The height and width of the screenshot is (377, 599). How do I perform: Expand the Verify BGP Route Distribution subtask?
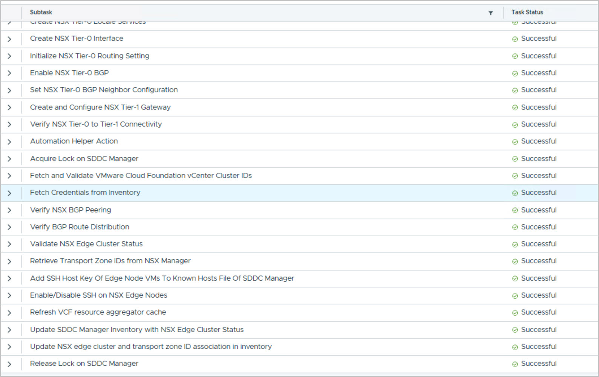9,227
